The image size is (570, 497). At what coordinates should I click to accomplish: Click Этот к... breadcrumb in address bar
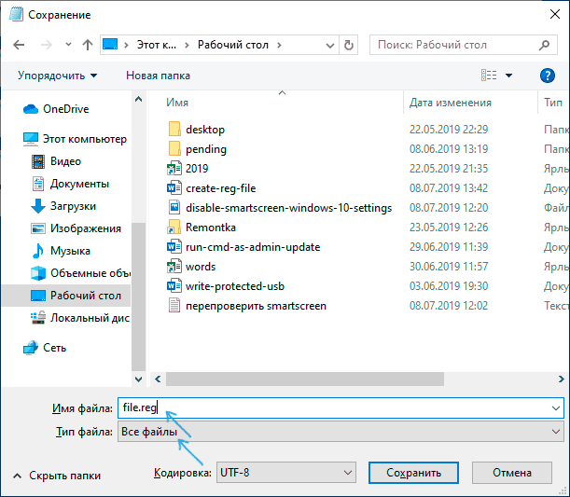[x=157, y=45]
